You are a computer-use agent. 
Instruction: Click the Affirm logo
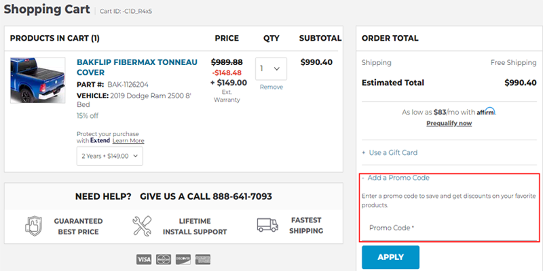click(x=486, y=112)
